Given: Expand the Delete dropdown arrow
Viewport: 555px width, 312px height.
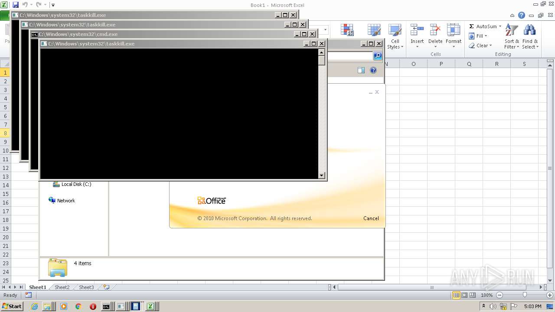Looking at the screenshot, I should click(x=435, y=47).
